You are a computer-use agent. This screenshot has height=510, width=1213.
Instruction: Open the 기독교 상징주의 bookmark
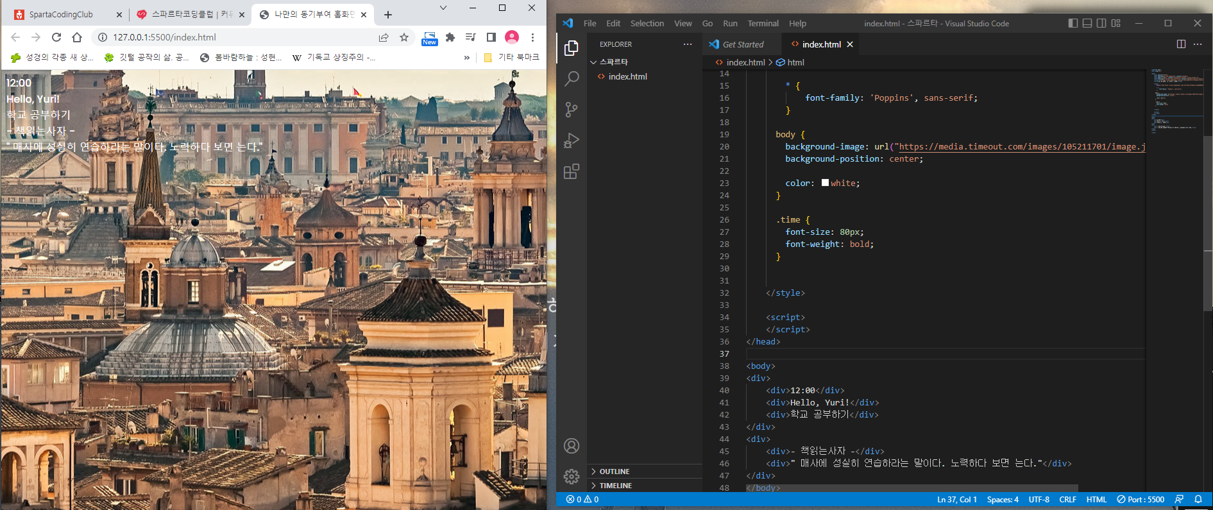(x=334, y=57)
